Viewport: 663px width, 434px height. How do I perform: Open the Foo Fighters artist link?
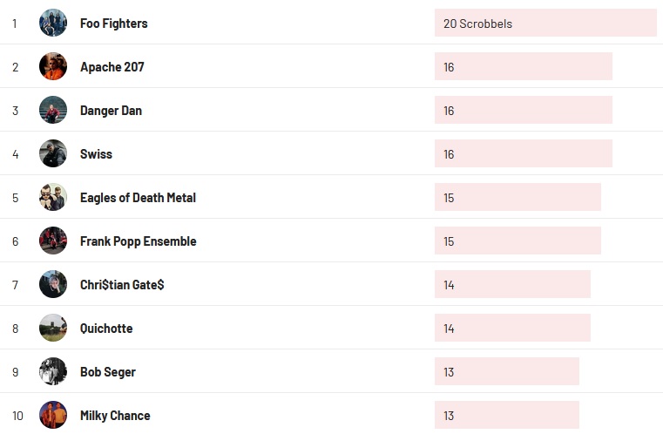[x=113, y=24]
